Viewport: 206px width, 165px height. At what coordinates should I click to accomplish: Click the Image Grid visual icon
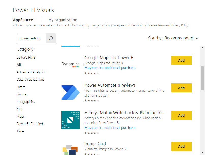click(x=70, y=149)
